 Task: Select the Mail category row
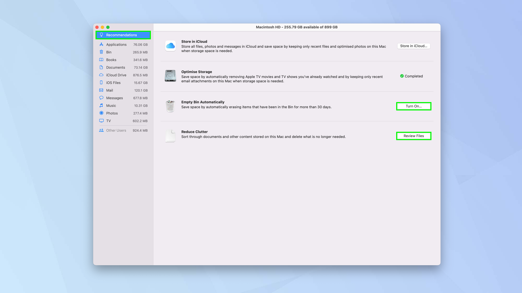tap(123, 90)
